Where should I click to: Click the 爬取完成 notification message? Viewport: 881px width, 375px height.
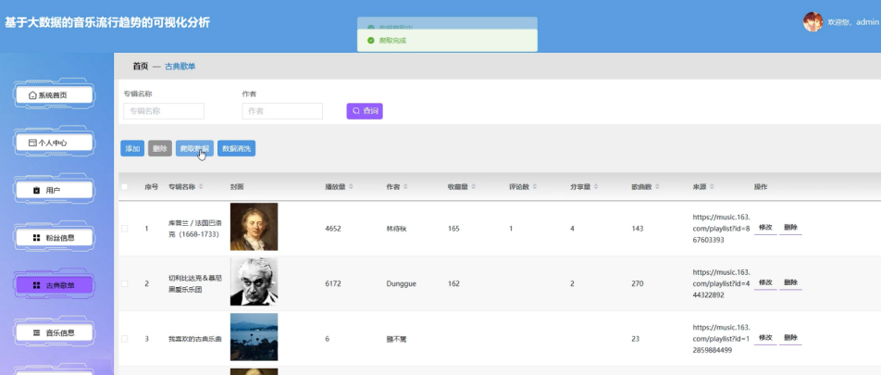tap(392, 41)
